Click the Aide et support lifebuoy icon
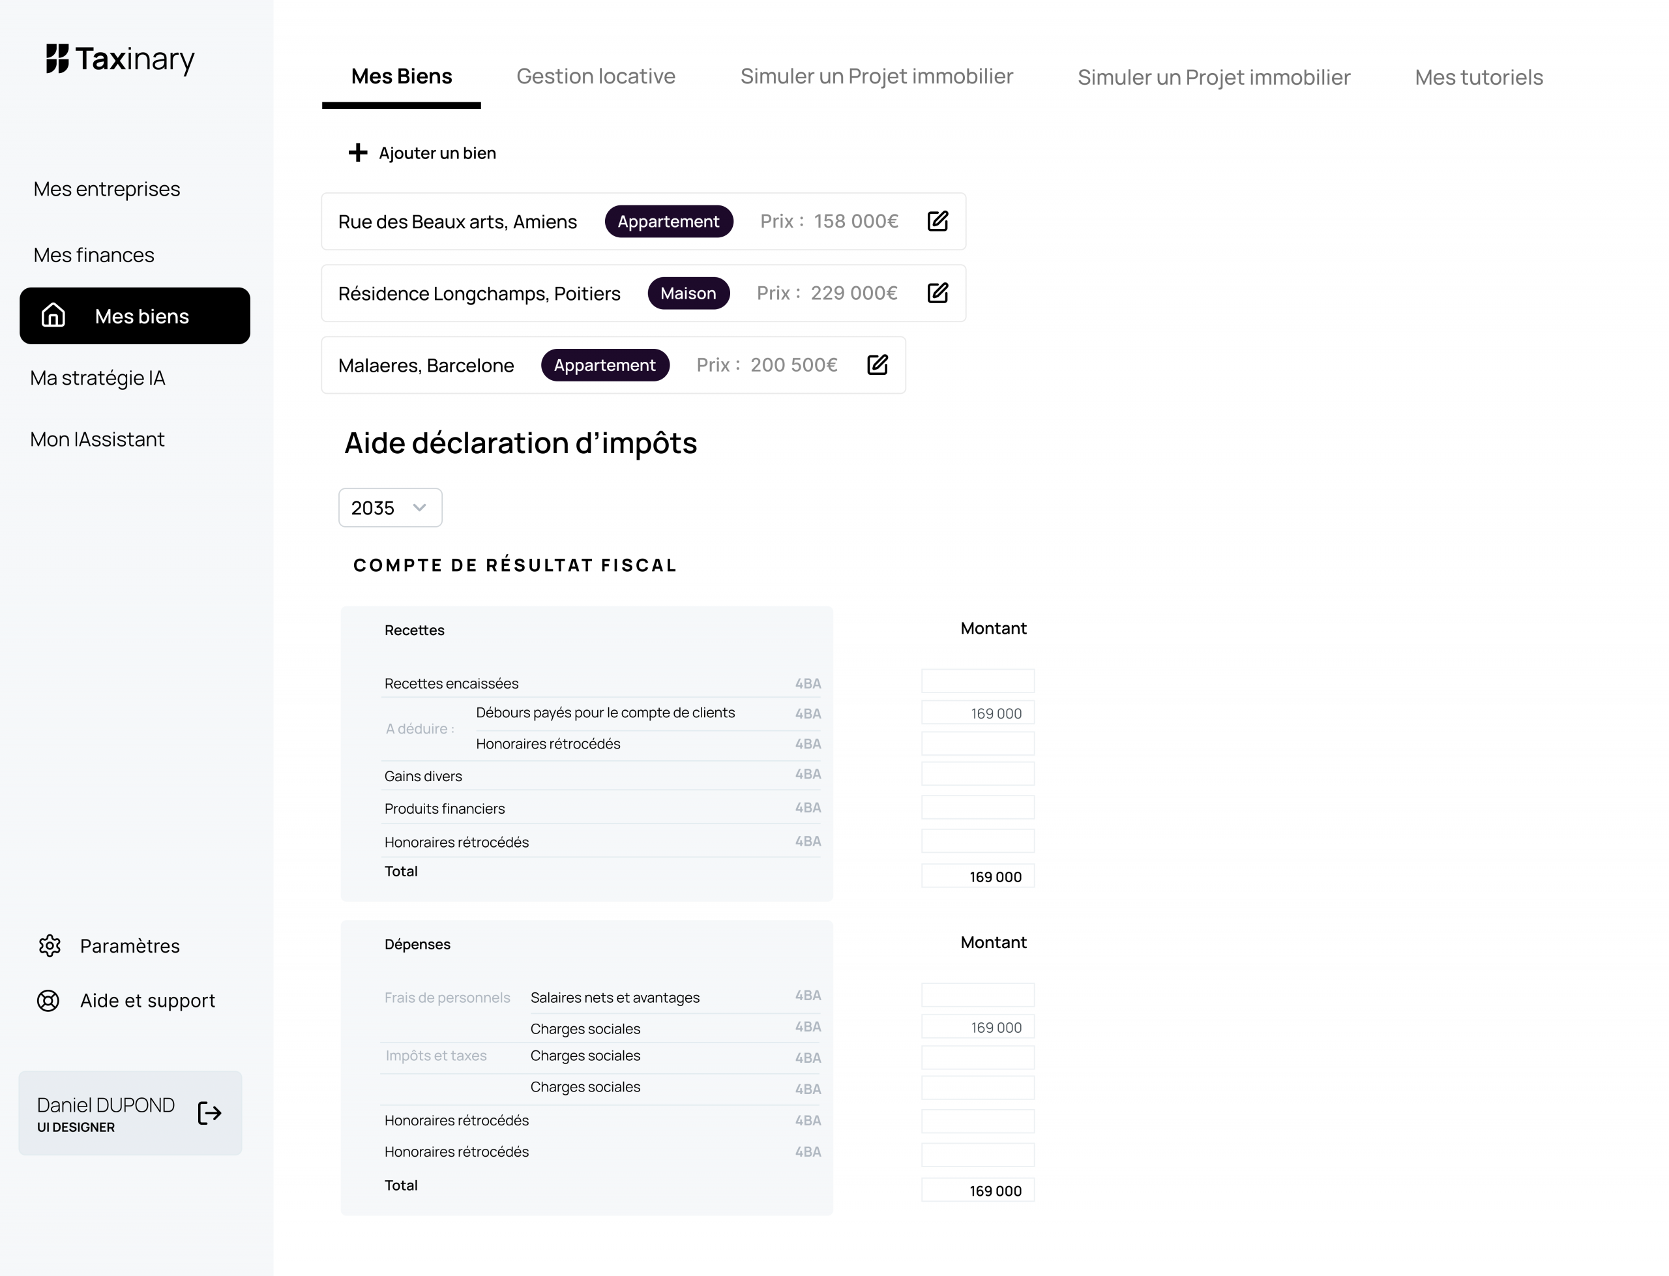Image resolution: width=1669 pixels, height=1276 pixels. [x=49, y=1000]
